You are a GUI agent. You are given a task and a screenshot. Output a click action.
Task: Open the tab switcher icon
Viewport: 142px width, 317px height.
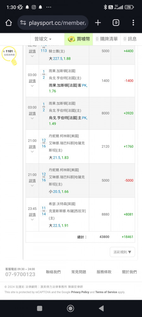(116, 23)
